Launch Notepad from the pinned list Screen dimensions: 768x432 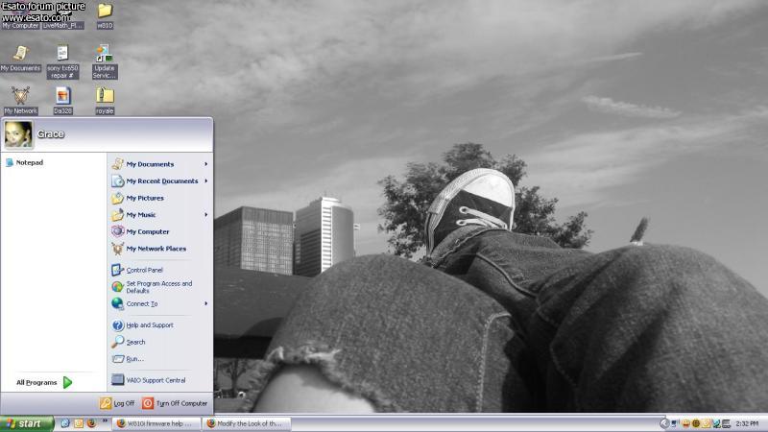pyautogui.click(x=25, y=162)
